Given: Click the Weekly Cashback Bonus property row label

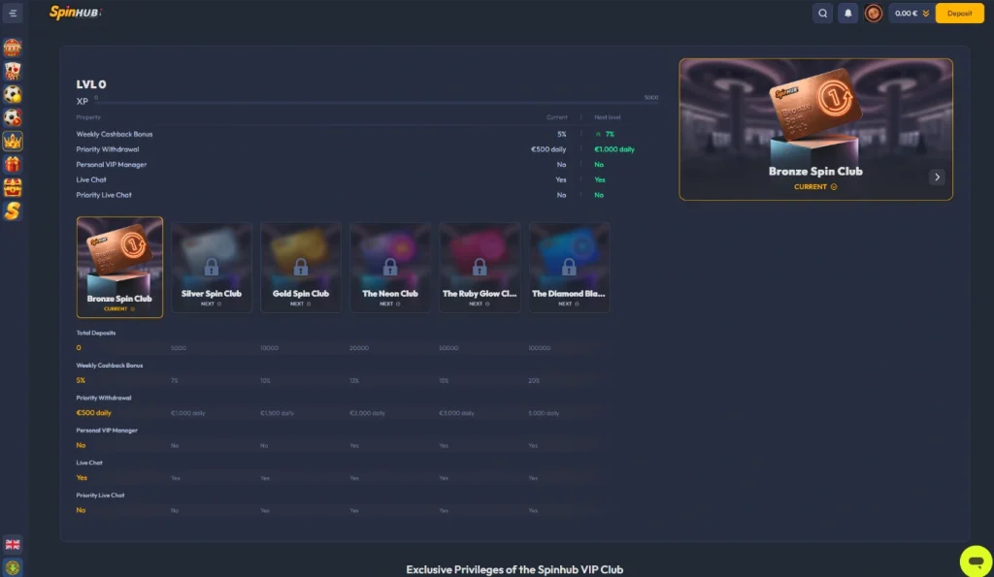Looking at the screenshot, I should point(115,134).
